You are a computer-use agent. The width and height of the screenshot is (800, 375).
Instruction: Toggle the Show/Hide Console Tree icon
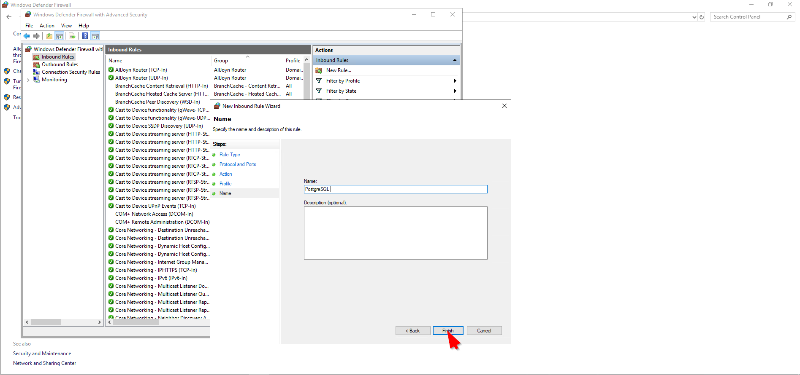[60, 36]
